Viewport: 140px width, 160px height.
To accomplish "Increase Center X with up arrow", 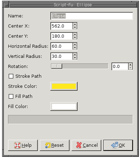I will 75,24.
